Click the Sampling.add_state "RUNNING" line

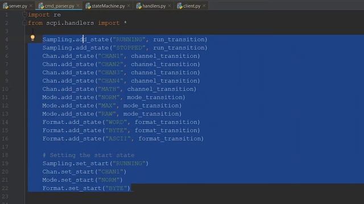pos(125,40)
